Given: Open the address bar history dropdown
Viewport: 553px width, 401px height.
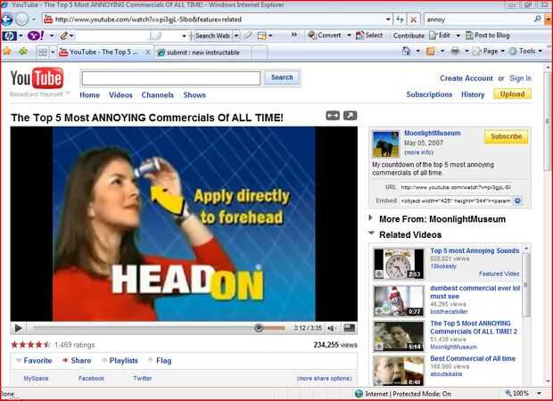Looking at the screenshot, I should click(x=388, y=20).
